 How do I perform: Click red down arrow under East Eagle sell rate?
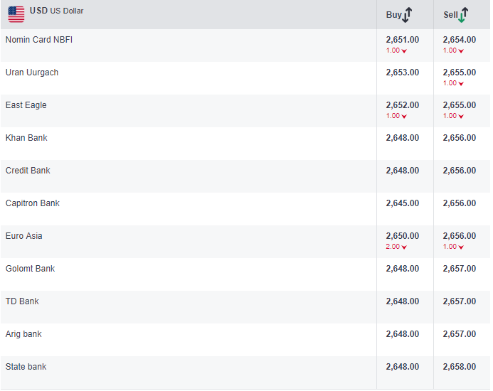[461, 117]
